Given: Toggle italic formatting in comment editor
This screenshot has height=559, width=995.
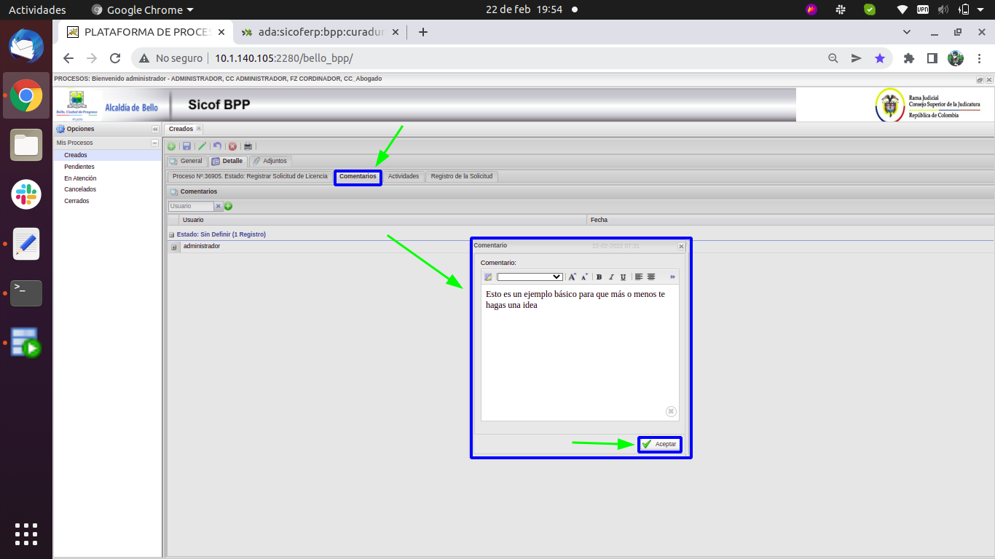Looking at the screenshot, I should point(611,277).
